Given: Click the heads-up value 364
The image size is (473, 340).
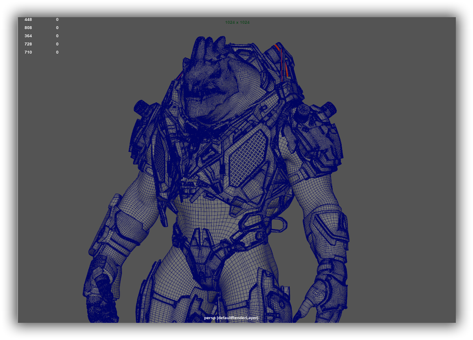Looking at the screenshot, I should (28, 36).
